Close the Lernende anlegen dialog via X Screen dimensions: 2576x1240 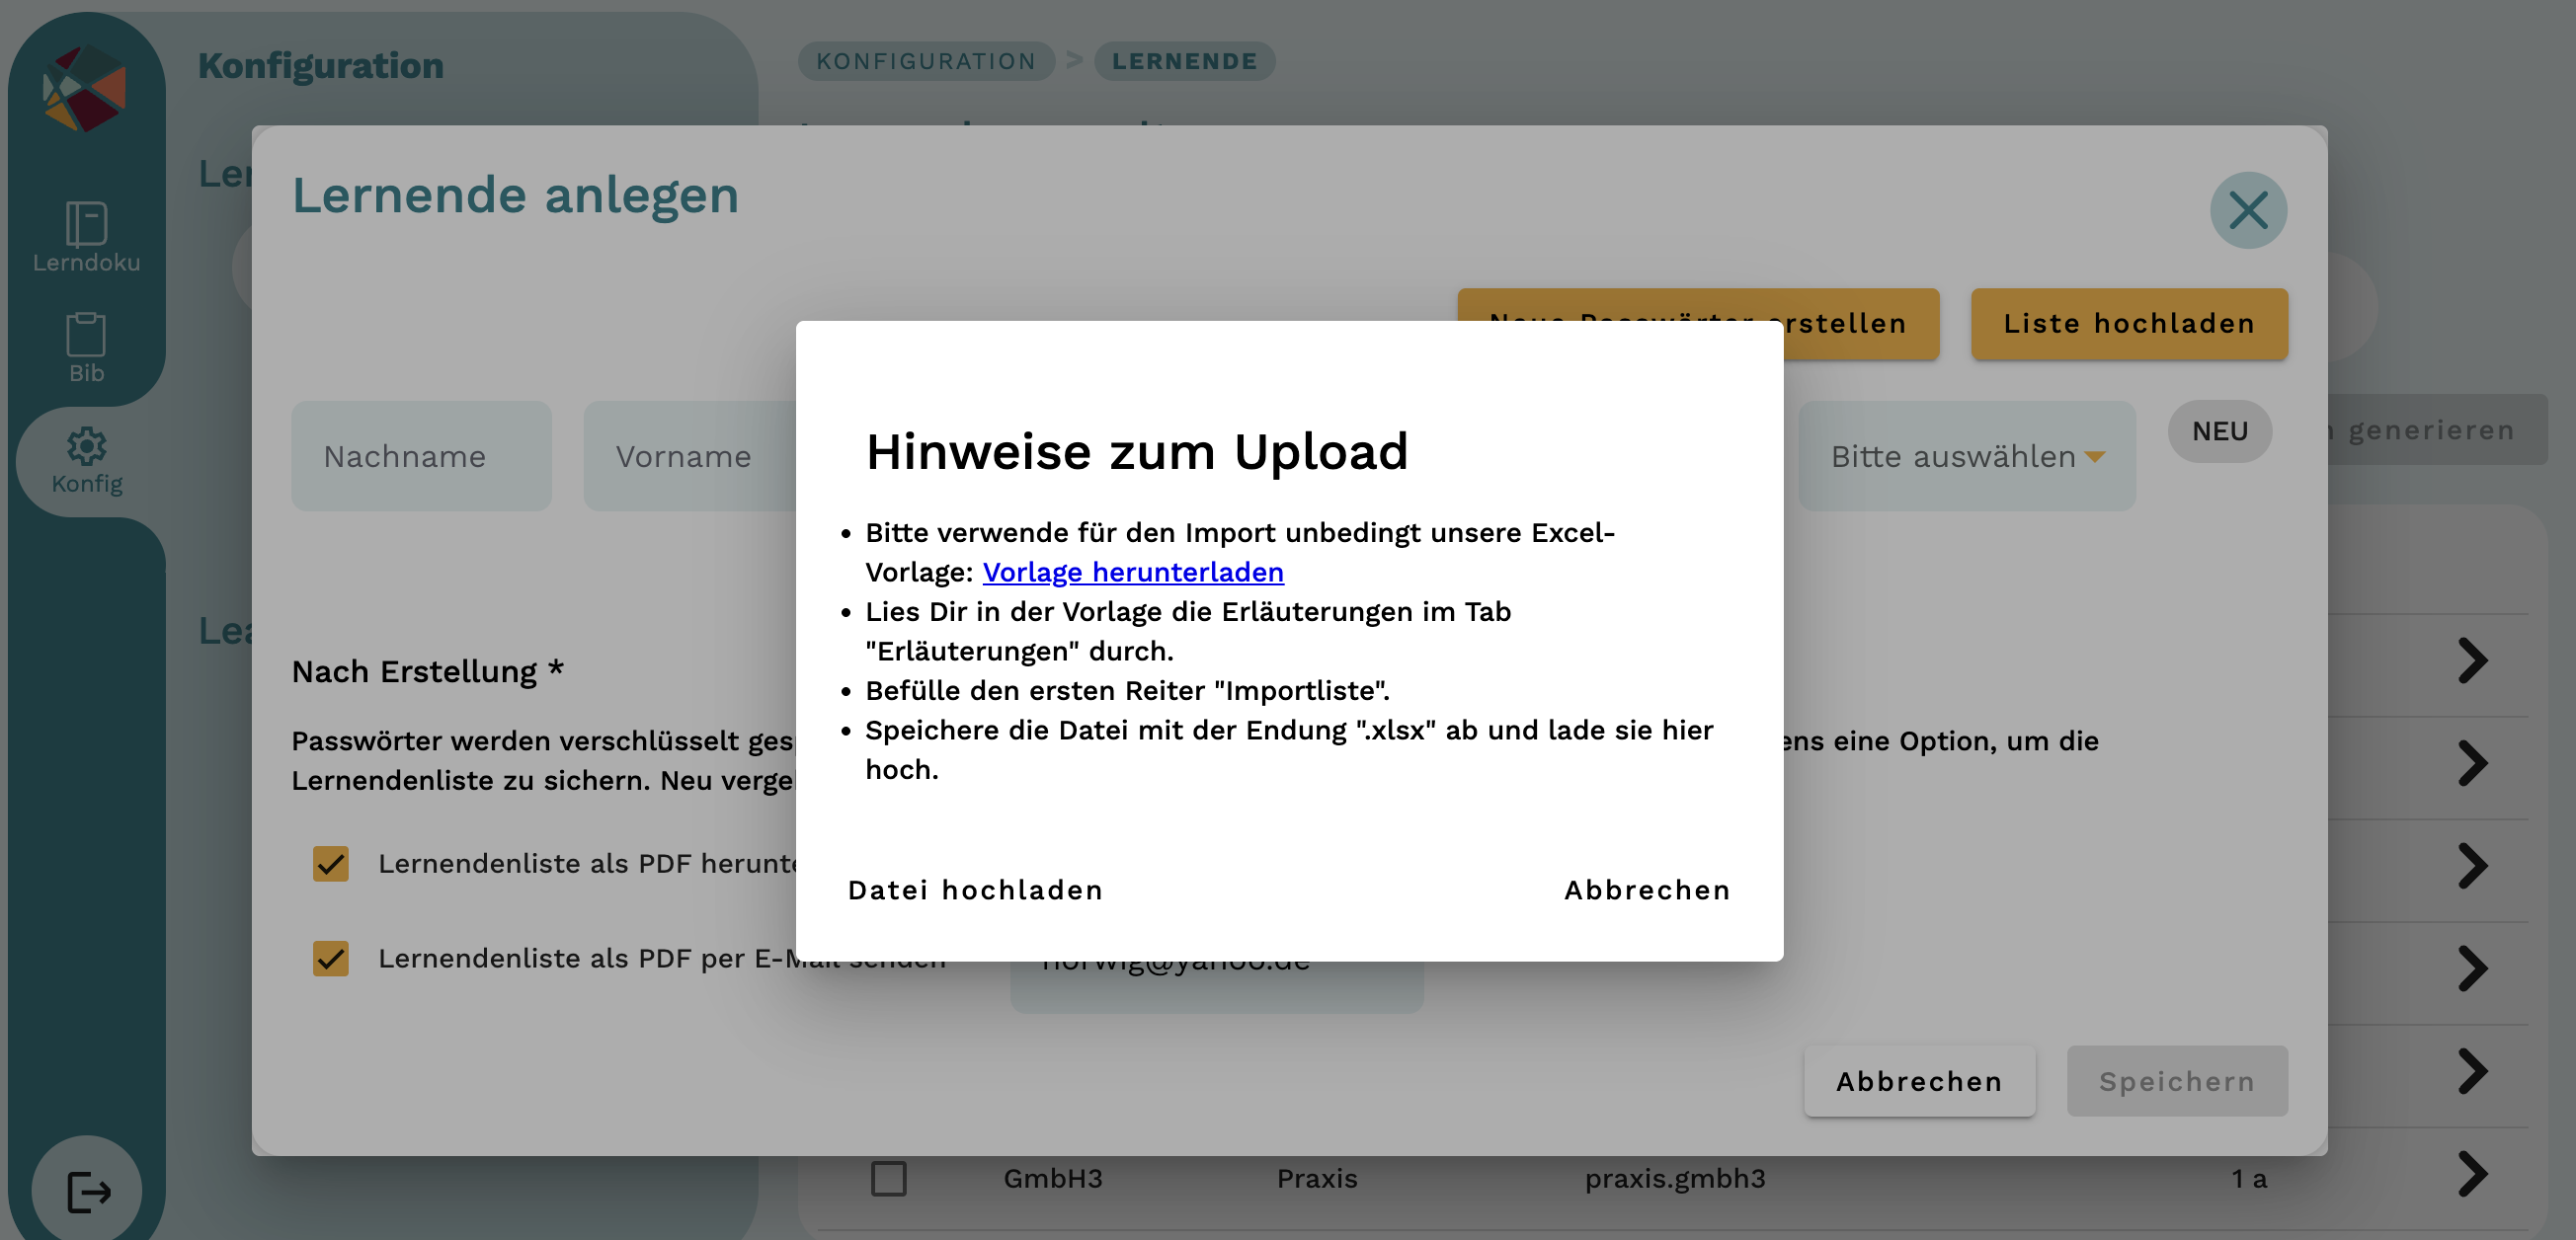2249,210
